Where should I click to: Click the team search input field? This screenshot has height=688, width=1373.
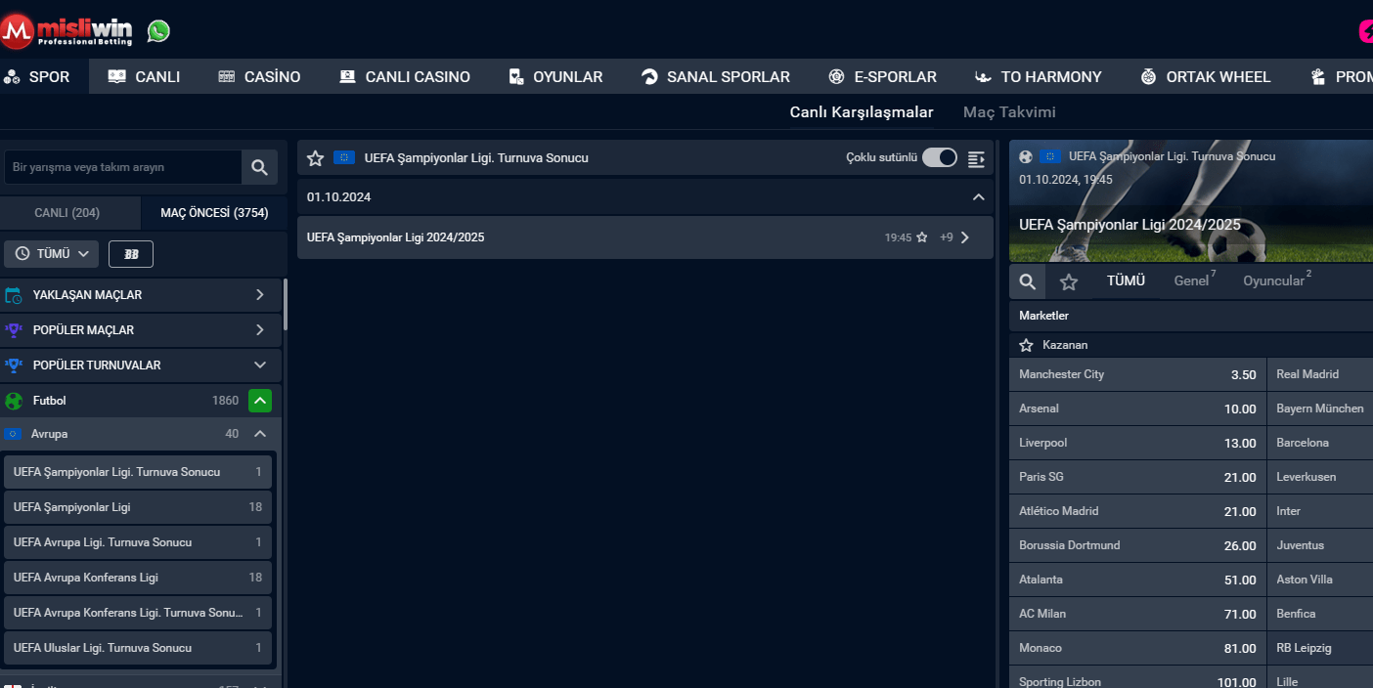122,167
